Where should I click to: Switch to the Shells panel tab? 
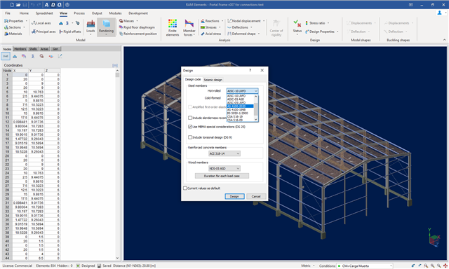click(x=33, y=49)
